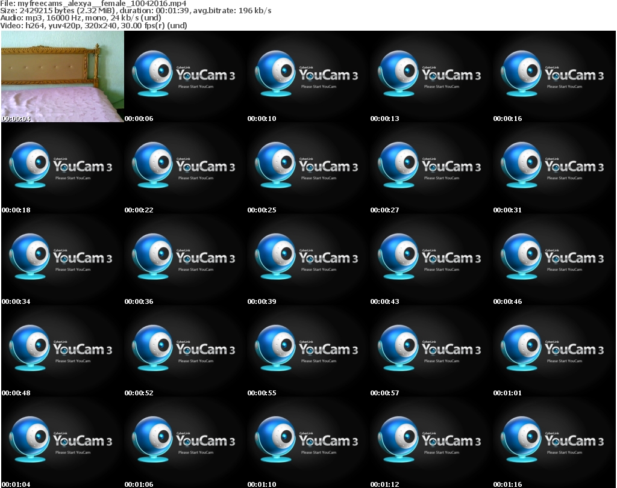Select the frame stamped 00:01:10

click(308, 442)
